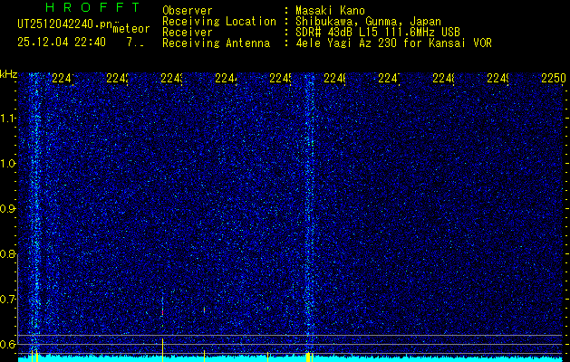Click the 2246 time marker
Screen dimensions: 570x362
(334, 79)
